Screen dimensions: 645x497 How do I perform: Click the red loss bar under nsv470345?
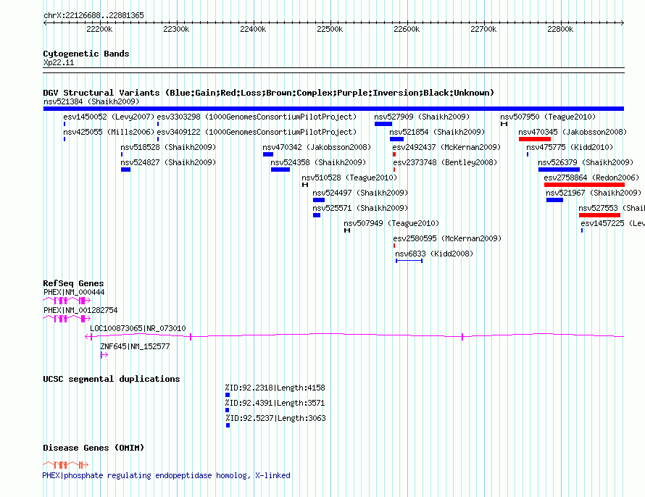pos(535,139)
